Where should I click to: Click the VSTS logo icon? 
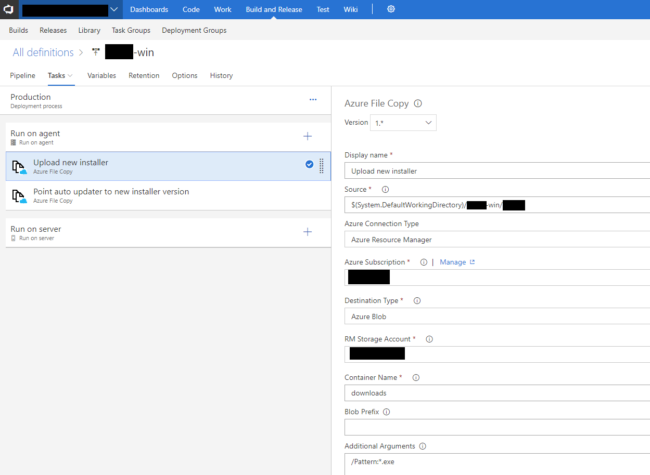[x=9, y=9]
